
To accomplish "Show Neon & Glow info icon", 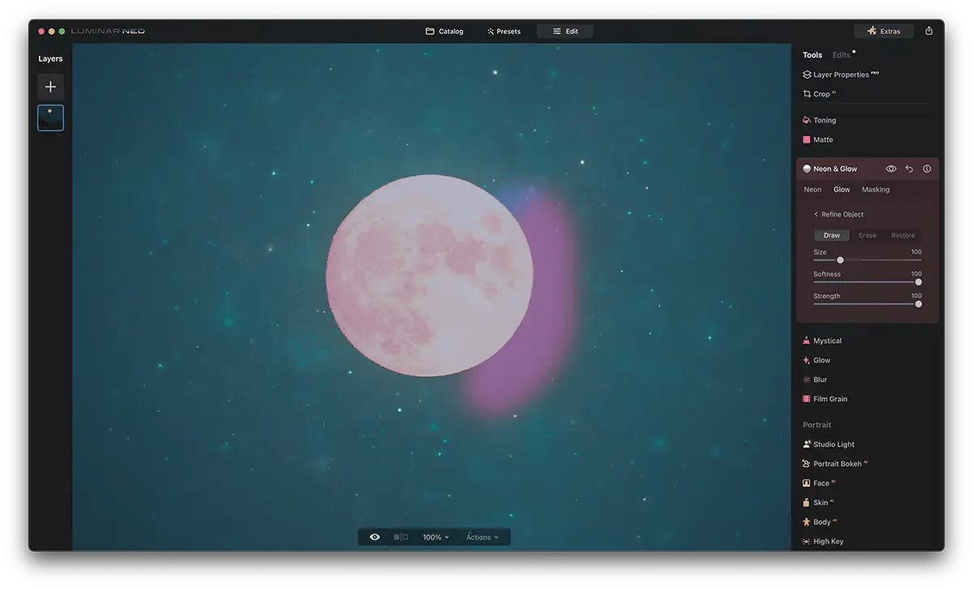I will pyautogui.click(x=927, y=169).
